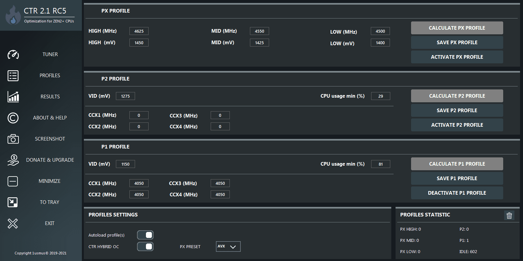This screenshot has height=261, width=523.
Task: Click the Minimize box icon
Action: (x=13, y=181)
